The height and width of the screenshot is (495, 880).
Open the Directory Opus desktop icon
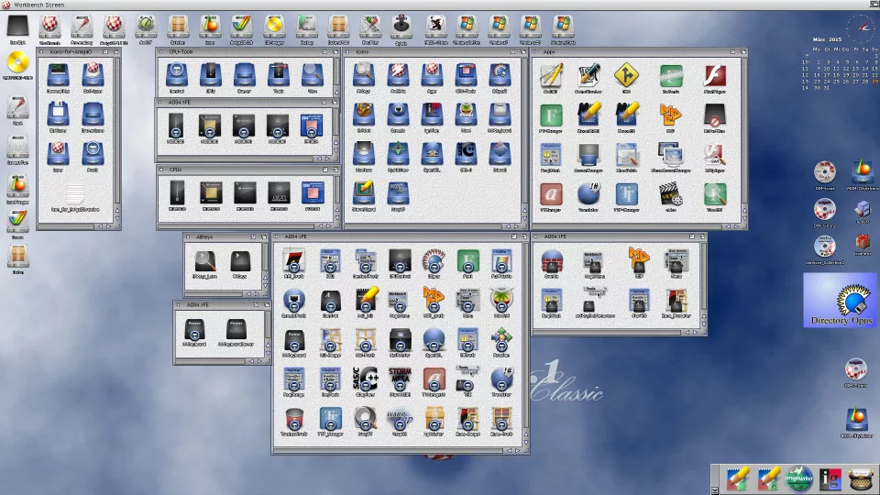[x=839, y=300]
